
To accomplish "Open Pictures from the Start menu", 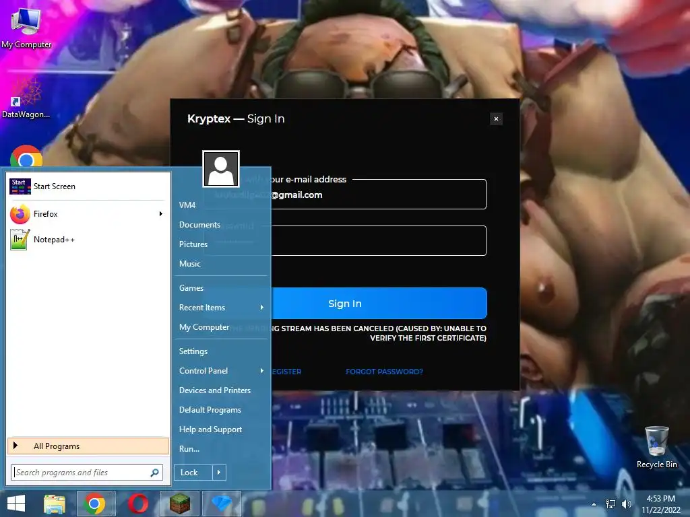I will [222, 244].
